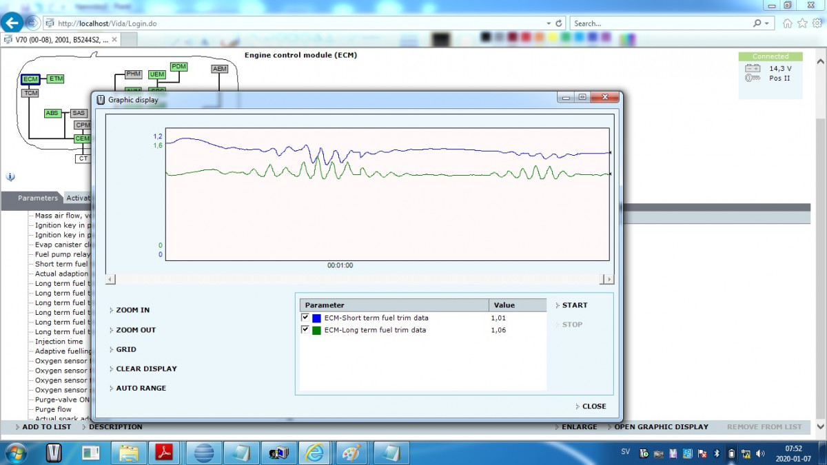Open the VIDA app from the taskbar

[x=54, y=453]
